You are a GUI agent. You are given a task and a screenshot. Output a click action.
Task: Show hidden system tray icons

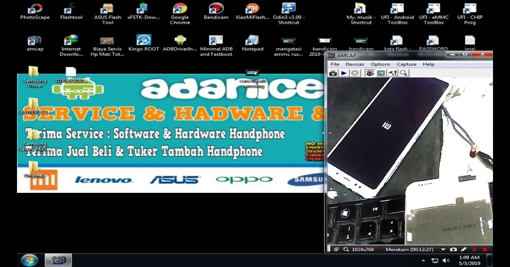click(423, 260)
